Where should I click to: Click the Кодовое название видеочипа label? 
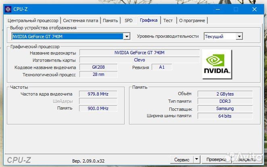(x=45, y=67)
